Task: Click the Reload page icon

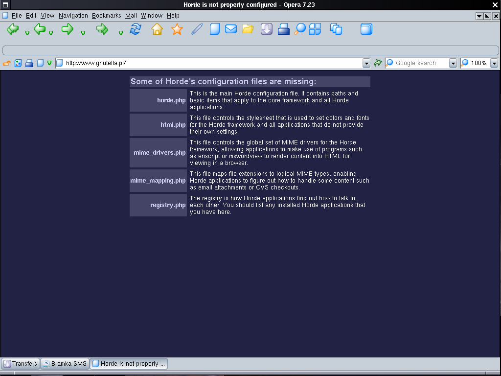Action: coord(135,29)
